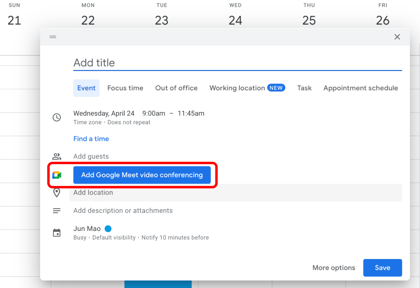Click the calendar icon beside Jun Mao

point(57,233)
